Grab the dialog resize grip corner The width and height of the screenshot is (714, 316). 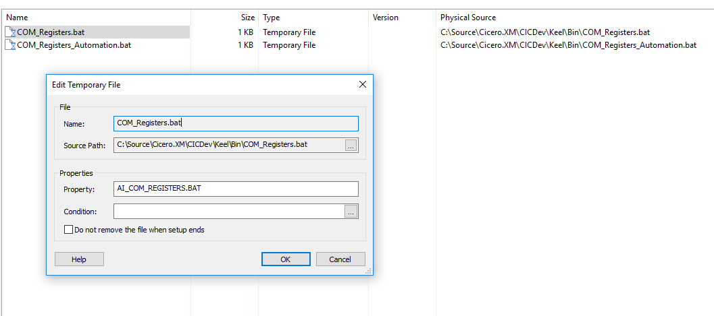click(x=369, y=272)
